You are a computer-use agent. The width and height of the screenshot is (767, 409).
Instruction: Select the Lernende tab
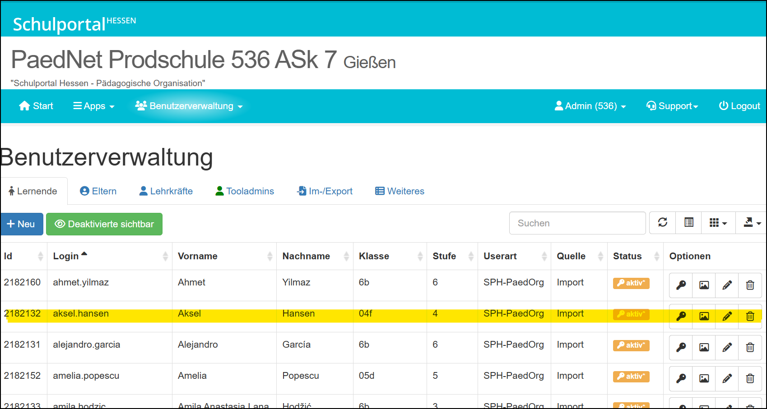coord(33,191)
